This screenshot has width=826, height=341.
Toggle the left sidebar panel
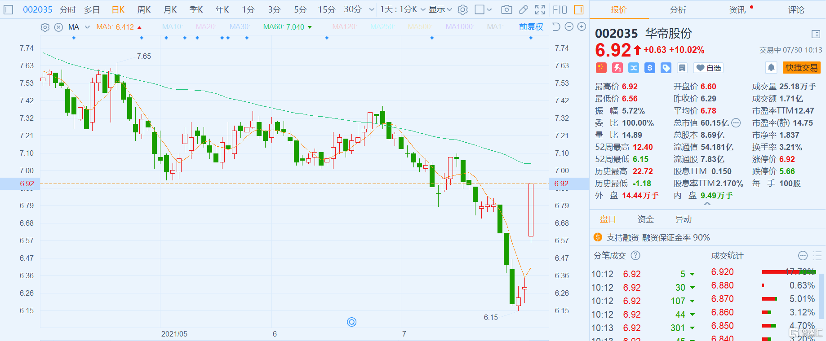point(9,9)
